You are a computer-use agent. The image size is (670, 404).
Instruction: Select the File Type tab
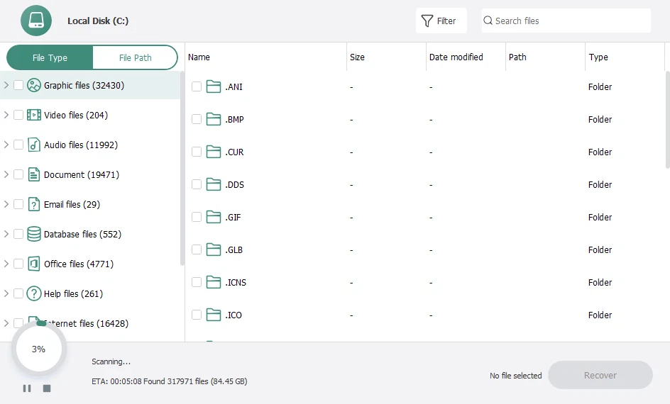pos(50,58)
